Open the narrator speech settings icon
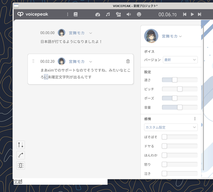Image resolution: width=213 pixels, height=192 pixels. (118, 14)
